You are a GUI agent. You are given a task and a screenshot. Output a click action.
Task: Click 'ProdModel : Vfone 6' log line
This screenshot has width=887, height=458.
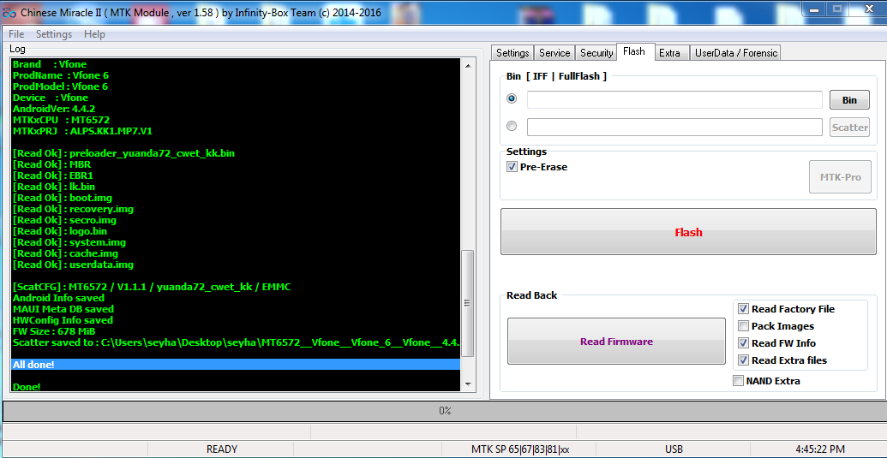click(60, 86)
